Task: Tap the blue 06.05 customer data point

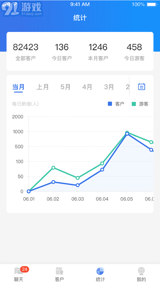Action: pos(127,134)
